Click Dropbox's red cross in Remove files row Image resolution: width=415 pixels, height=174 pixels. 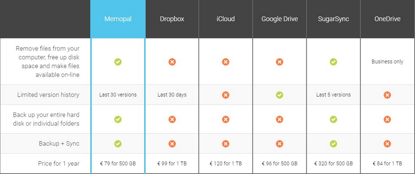click(172, 62)
